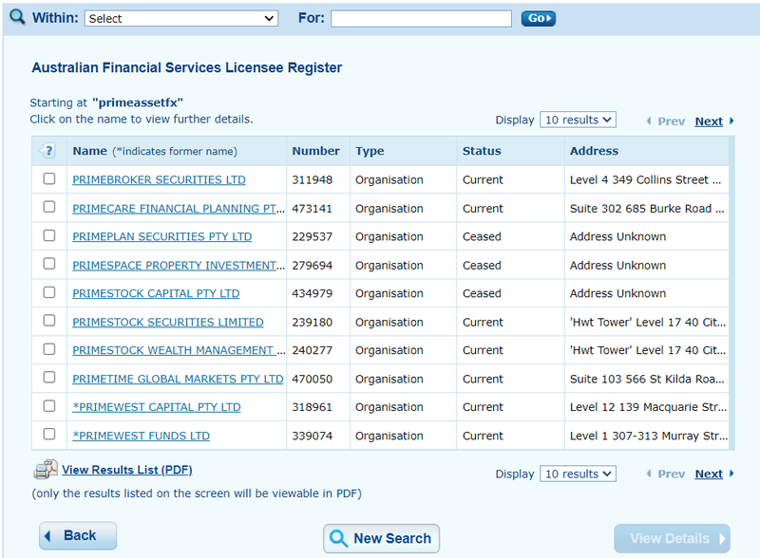Click in the For search input field
760x558 pixels.
421,18
